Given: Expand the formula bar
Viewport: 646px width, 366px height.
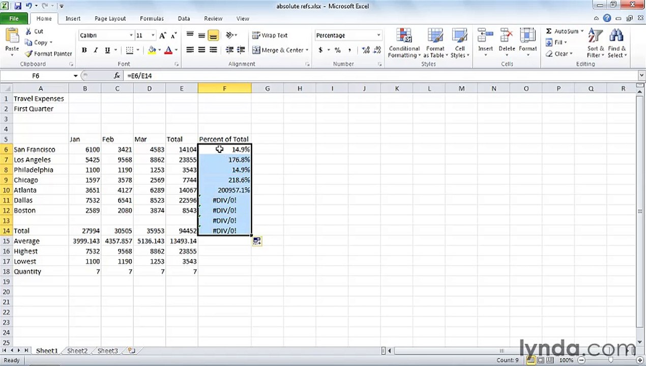Looking at the screenshot, I should (x=641, y=76).
